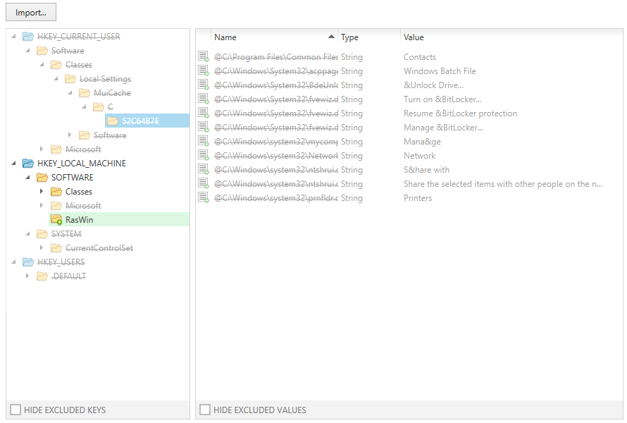Screen dimensions: 627x423
Task: Click the HKEY_LOCAL_MACHINE folder icon
Action: pyautogui.click(x=28, y=164)
